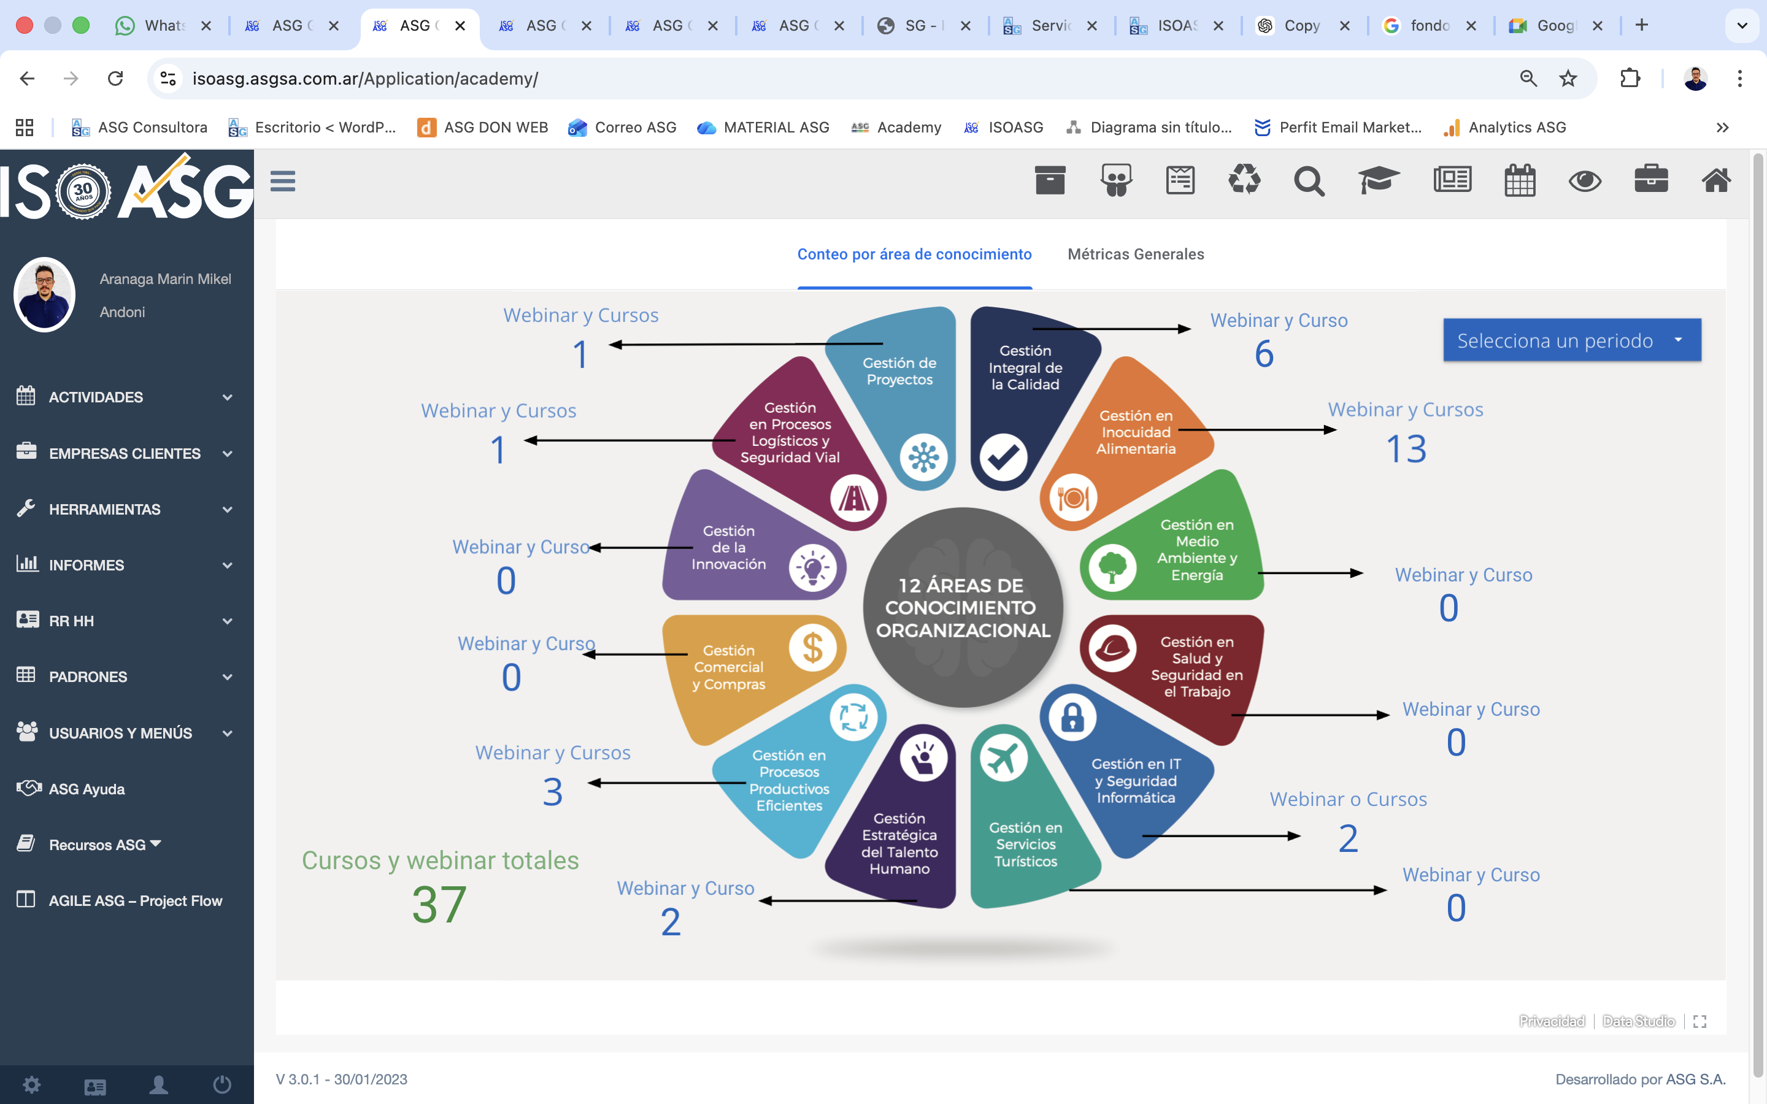Viewport: 1767px width, 1104px height.
Task: Open the settings gear at the sidebar bottom
Action: (x=31, y=1085)
